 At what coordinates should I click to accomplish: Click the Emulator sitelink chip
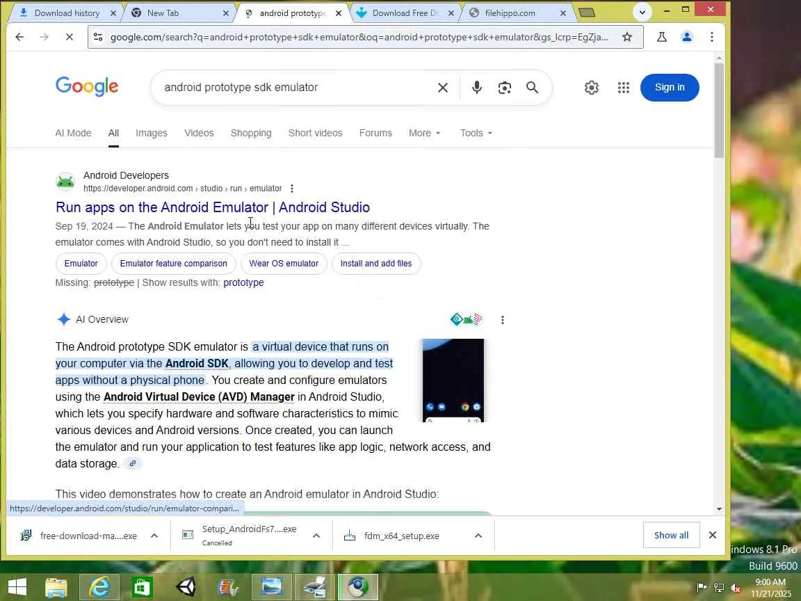pos(81,263)
